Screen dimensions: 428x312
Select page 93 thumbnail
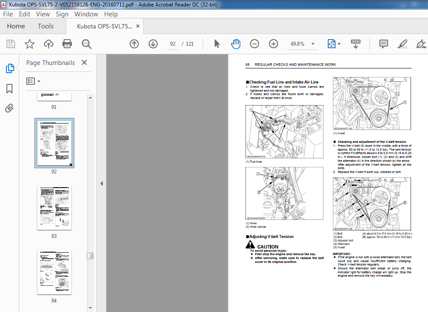[x=54, y=208]
